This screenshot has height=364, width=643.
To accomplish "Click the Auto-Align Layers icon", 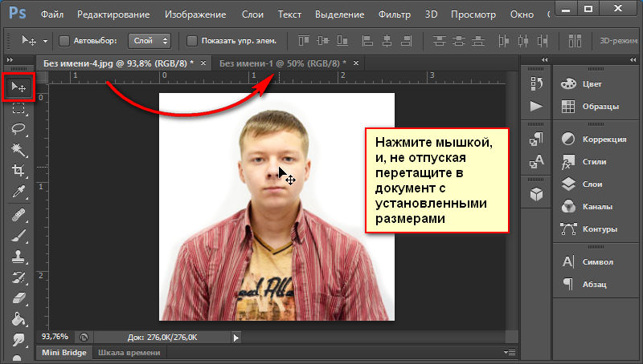I will point(575,41).
